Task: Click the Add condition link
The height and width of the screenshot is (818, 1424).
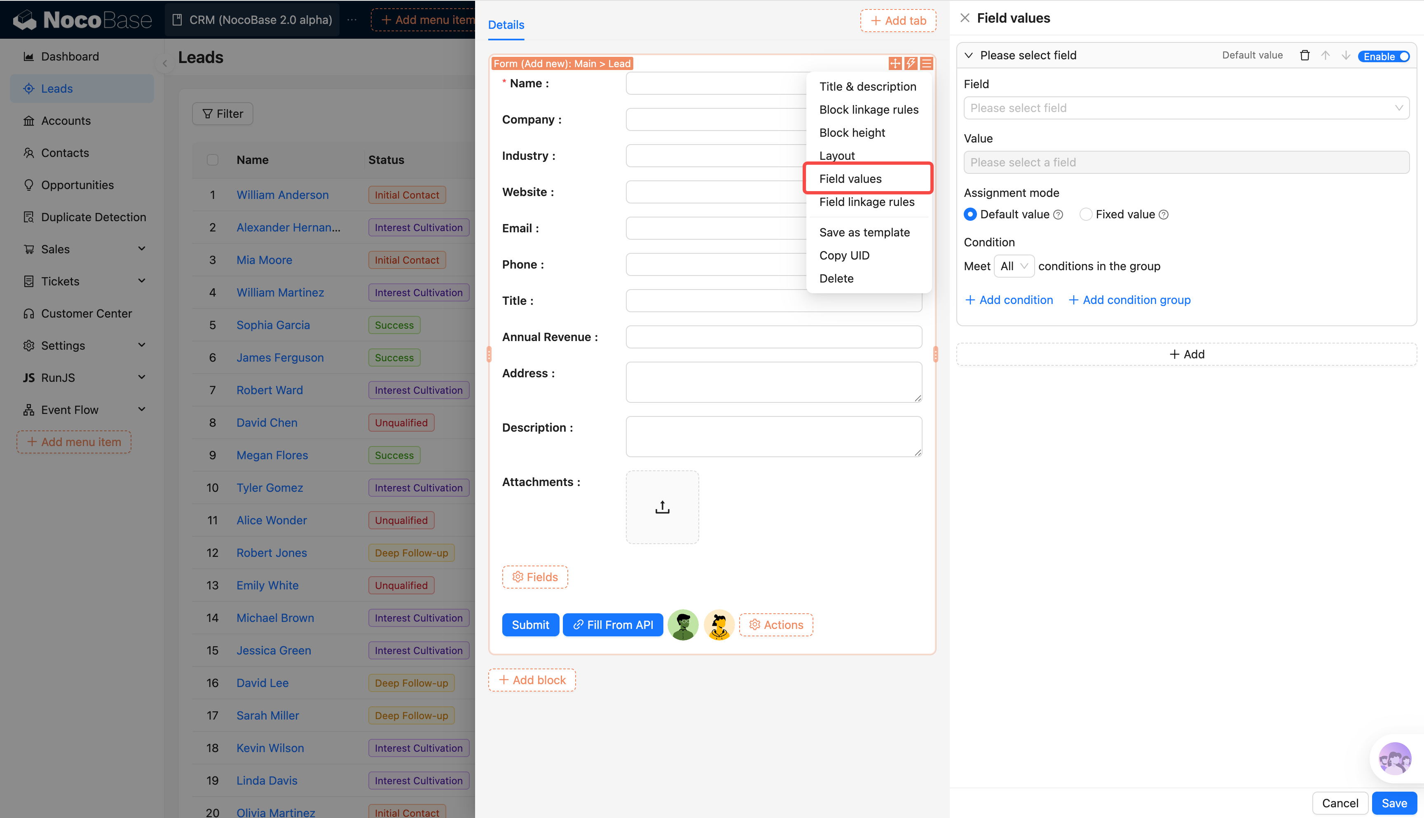Action: pos(1009,300)
